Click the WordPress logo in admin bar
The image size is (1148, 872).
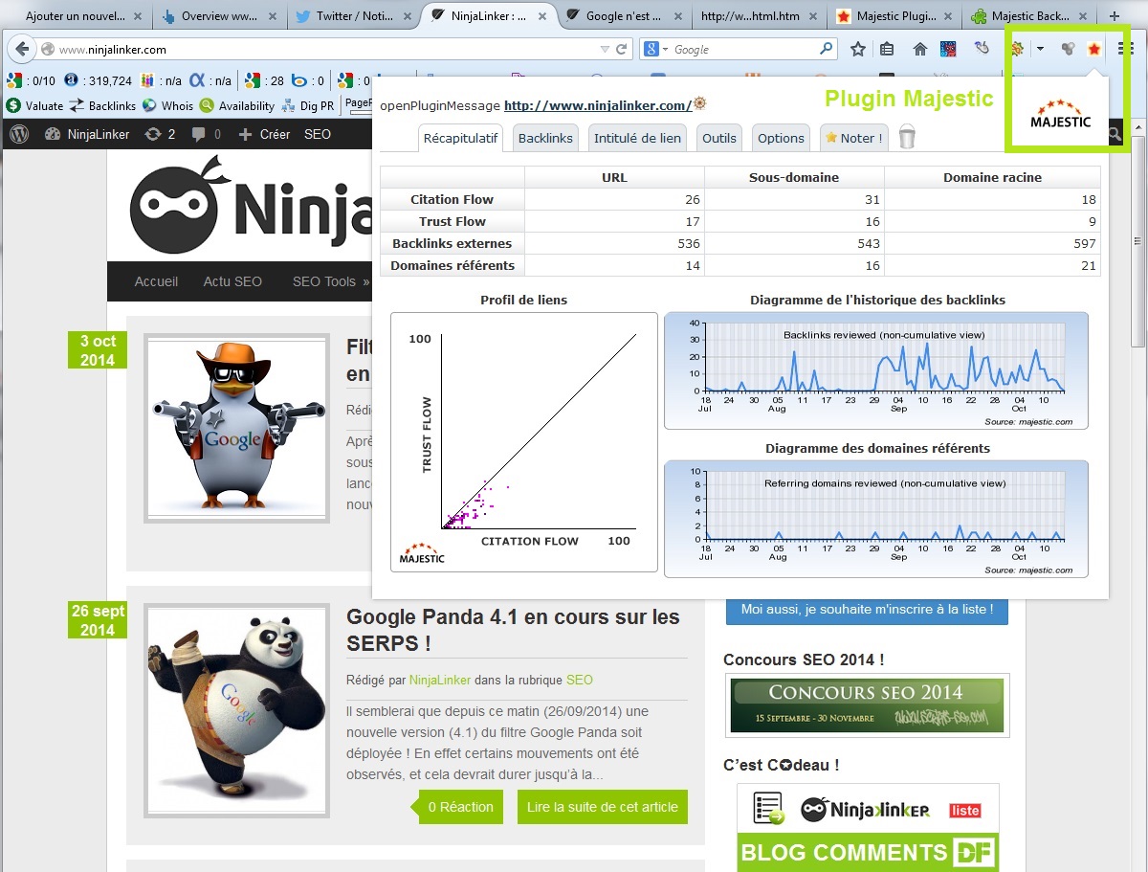tap(19, 134)
